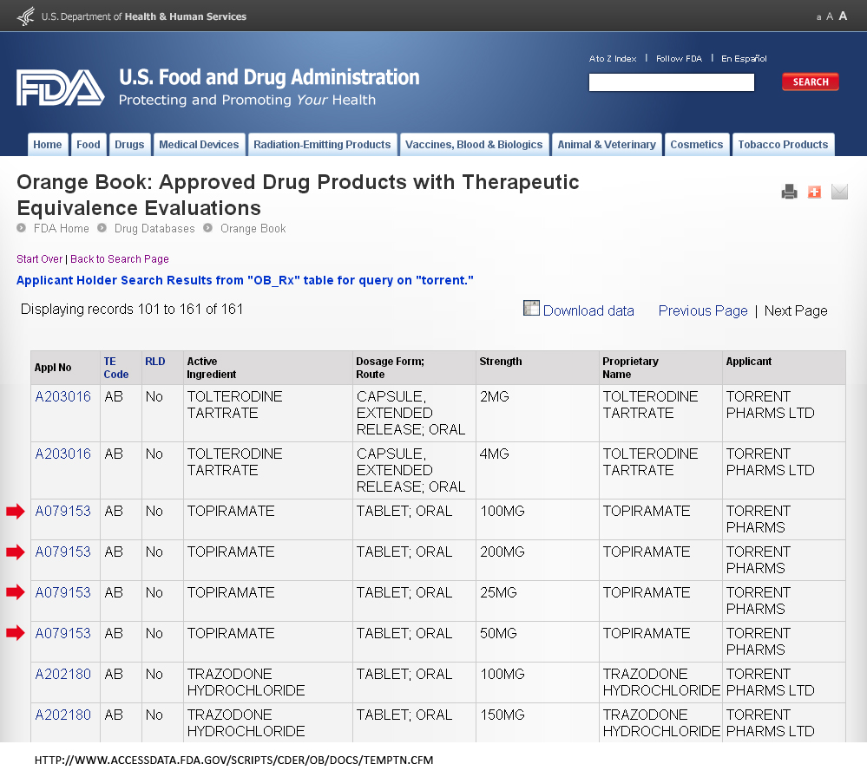The width and height of the screenshot is (867, 777).
Task: Switch to Vaccines, Blood & Biologics tab
Action: tap(474, 145)
